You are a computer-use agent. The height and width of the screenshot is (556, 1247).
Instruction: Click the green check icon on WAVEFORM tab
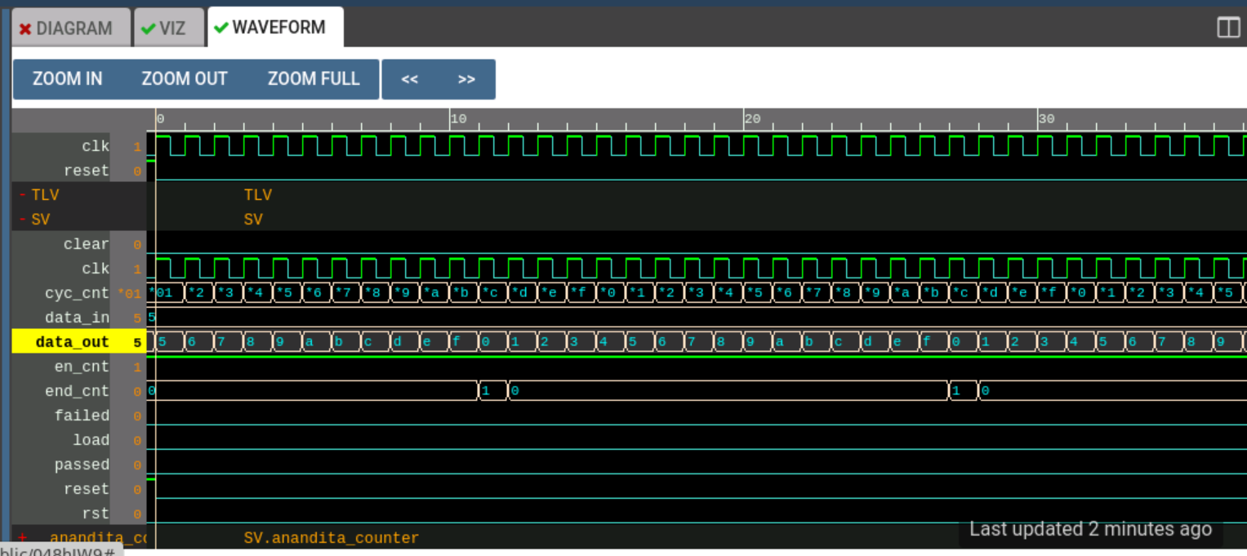[x=220, y=27]
